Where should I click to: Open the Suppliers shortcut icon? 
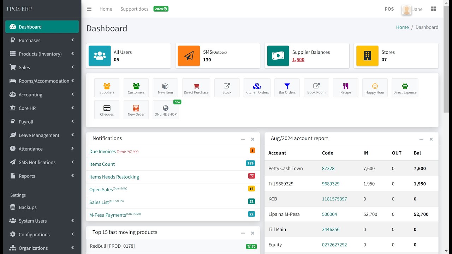[x=107, y=88]
